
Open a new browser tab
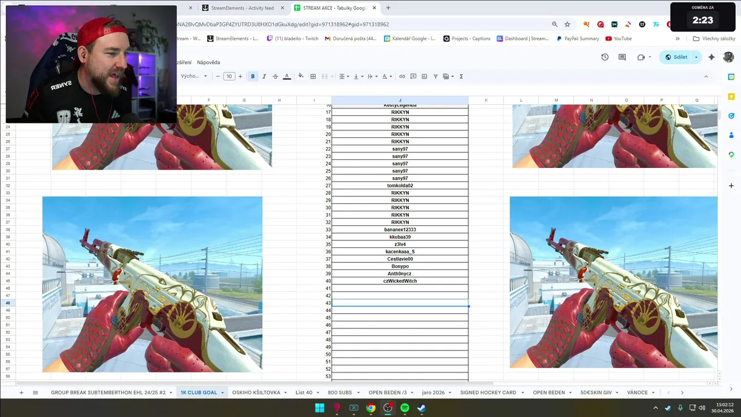pos(388,8)
